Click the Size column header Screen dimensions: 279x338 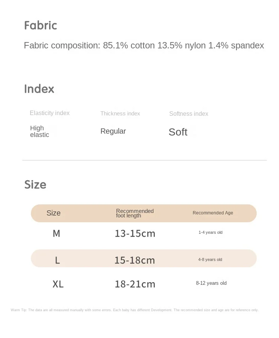tap(54, 213)
